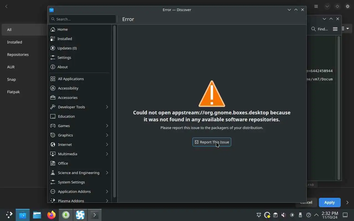Open the Konsole terminal taskbar icon
354x221 pixels.
(95, 215)
